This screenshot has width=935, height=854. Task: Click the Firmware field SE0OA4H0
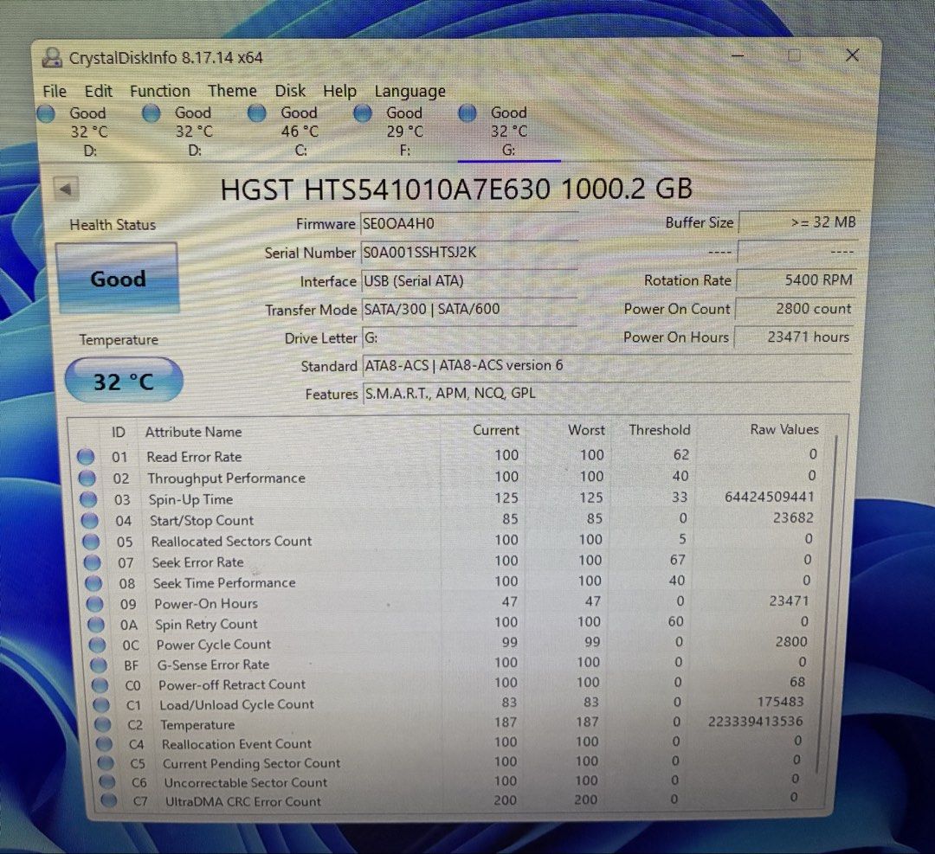tap(468, 223)
